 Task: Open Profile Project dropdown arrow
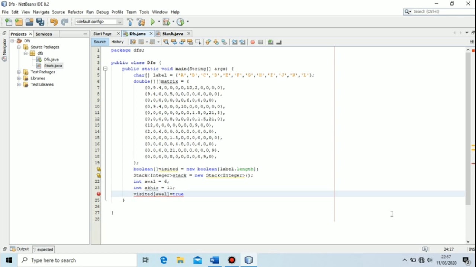click(x=187, y=22)
